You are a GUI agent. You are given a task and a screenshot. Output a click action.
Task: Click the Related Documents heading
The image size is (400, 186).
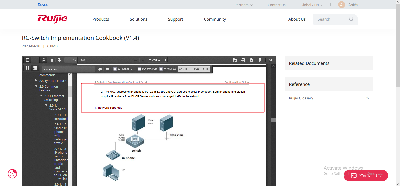click(x=309, y=63)
